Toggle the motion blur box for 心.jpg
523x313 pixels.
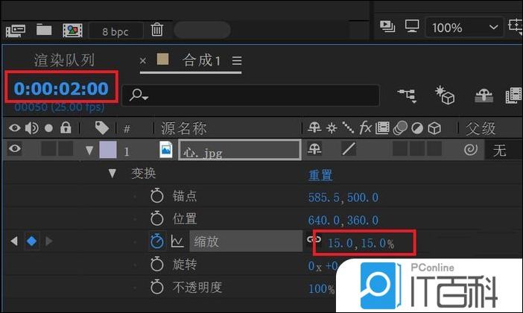coord(400,149)
